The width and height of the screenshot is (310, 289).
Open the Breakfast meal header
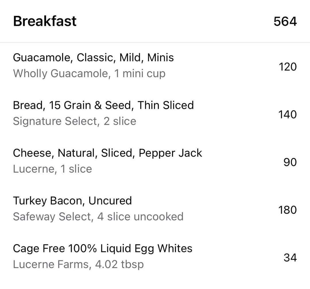155,21
